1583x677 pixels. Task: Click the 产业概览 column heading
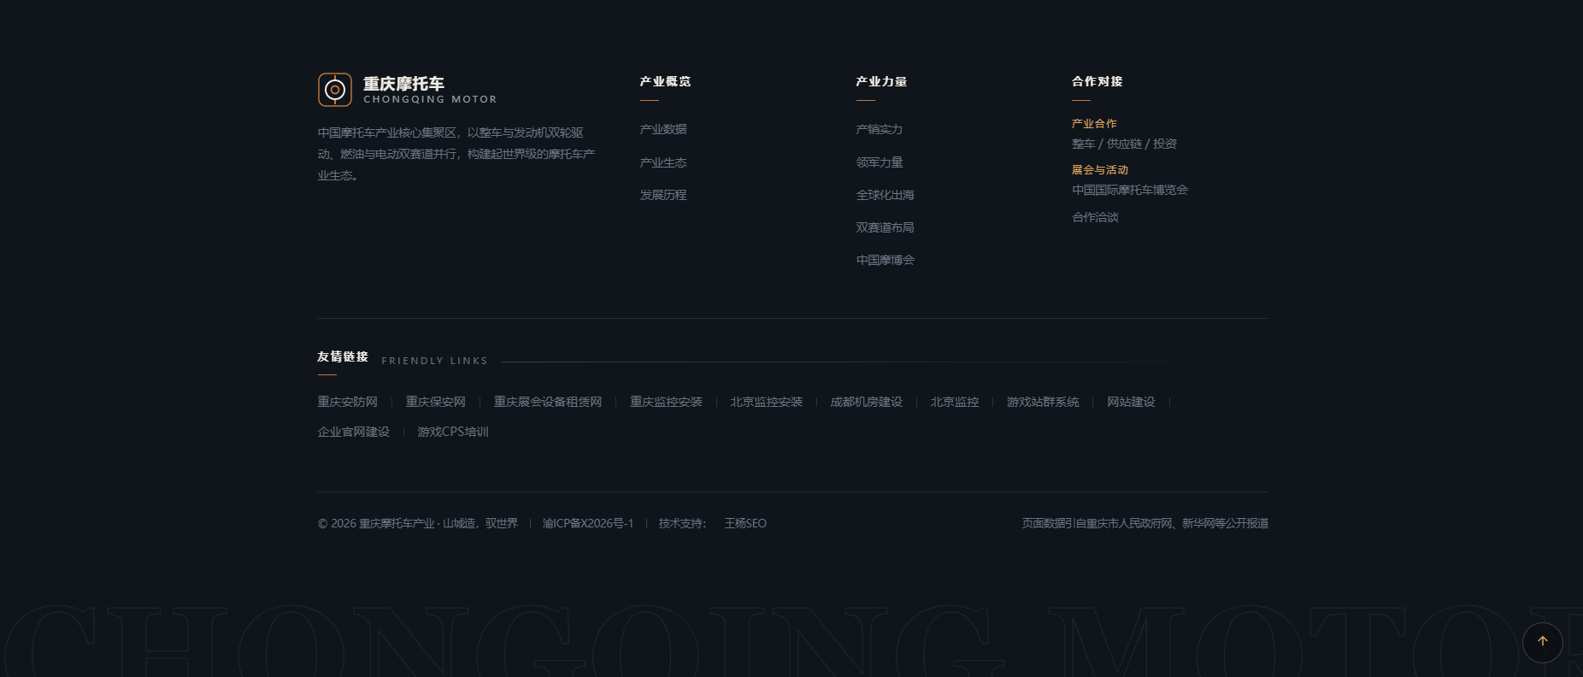665,81
